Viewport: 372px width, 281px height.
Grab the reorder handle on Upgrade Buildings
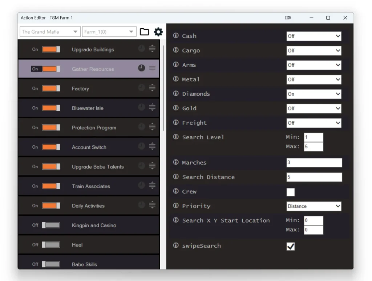coord(152,49)
